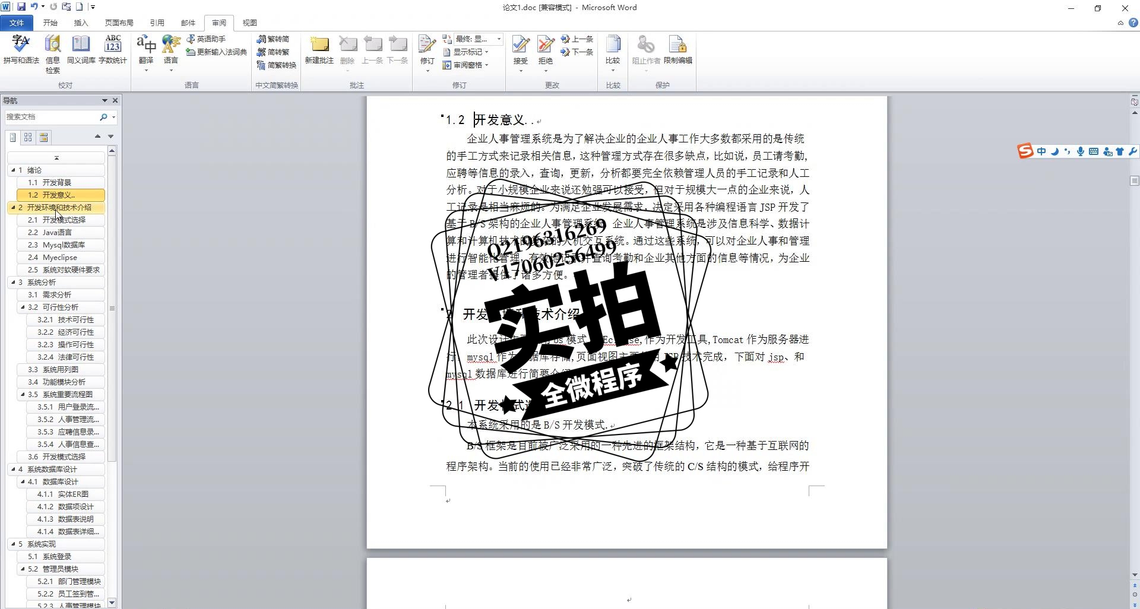Screen dimensions: 1140x609
Task: Collapse the 3.2 可行性分析 heading
Action: point(23,307)
